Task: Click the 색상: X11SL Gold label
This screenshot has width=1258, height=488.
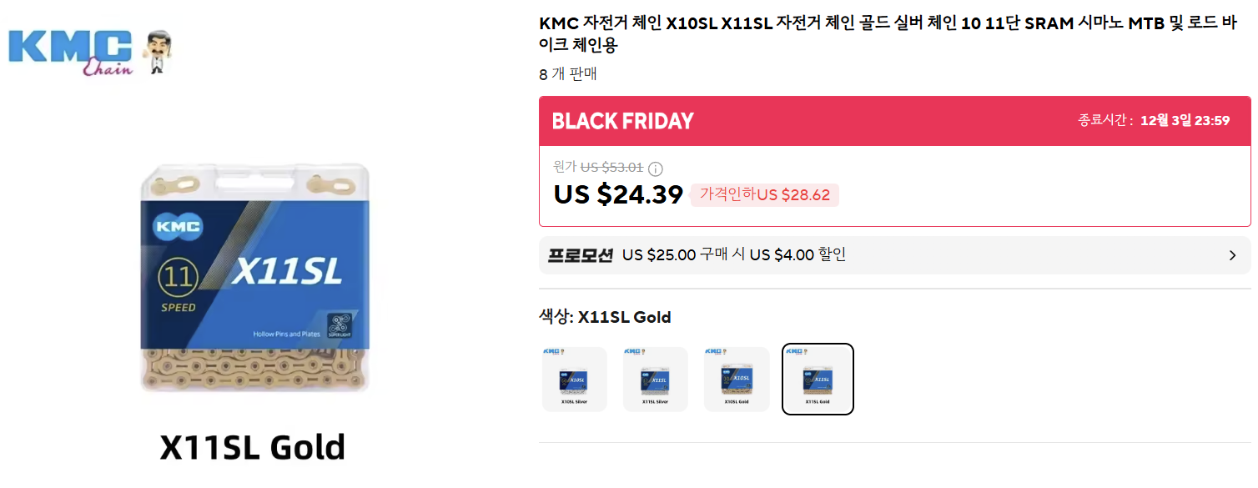Action: 605,317
